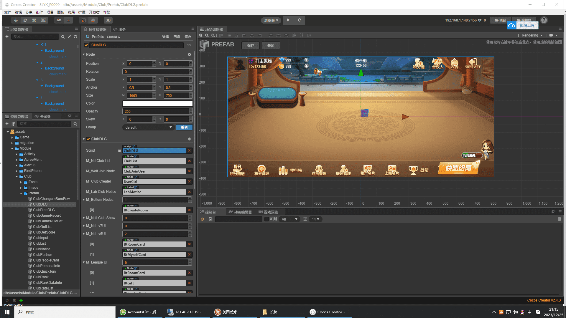This screenshot has width=566, height=318.
Task: Enable the 正则 regex checkbox in console
Action: (x=266, y=219)
